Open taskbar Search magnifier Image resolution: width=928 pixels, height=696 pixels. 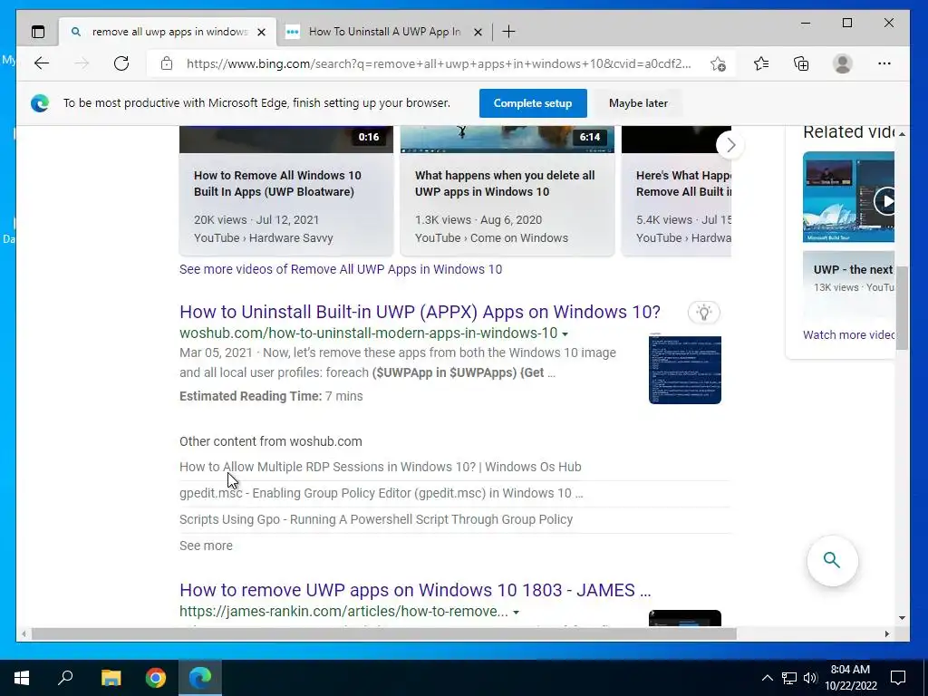click(x=65, y=678)
